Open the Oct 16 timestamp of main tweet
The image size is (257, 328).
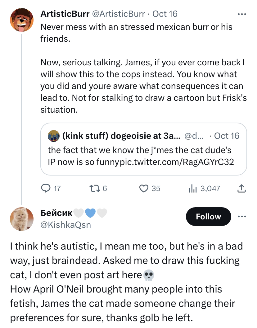[x=165, y=14]
